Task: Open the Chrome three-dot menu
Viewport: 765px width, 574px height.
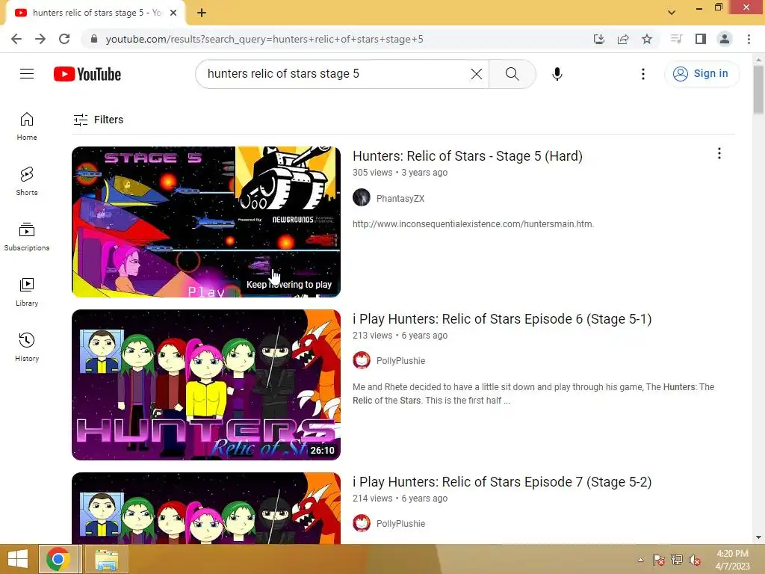Action: pyautogui.click(x=749, y=39)
